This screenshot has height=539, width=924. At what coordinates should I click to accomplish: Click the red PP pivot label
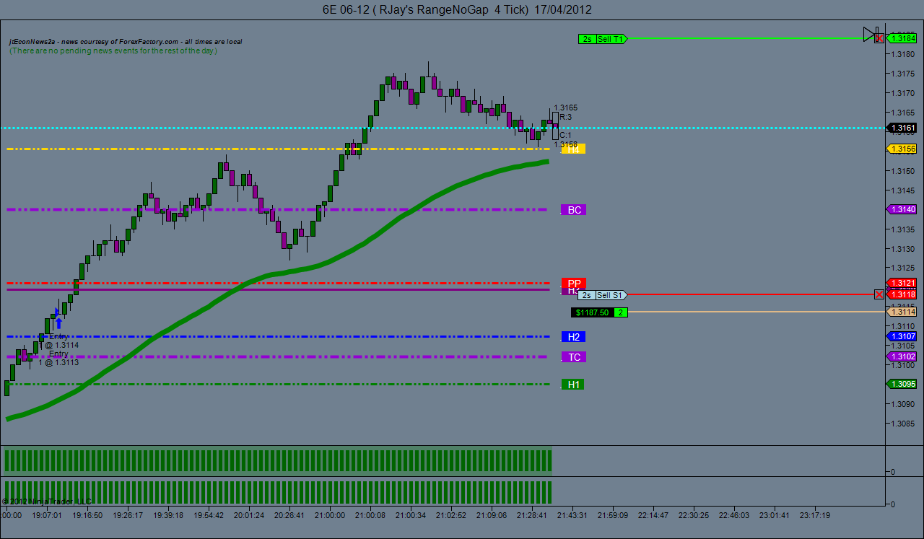pos(574,283)
